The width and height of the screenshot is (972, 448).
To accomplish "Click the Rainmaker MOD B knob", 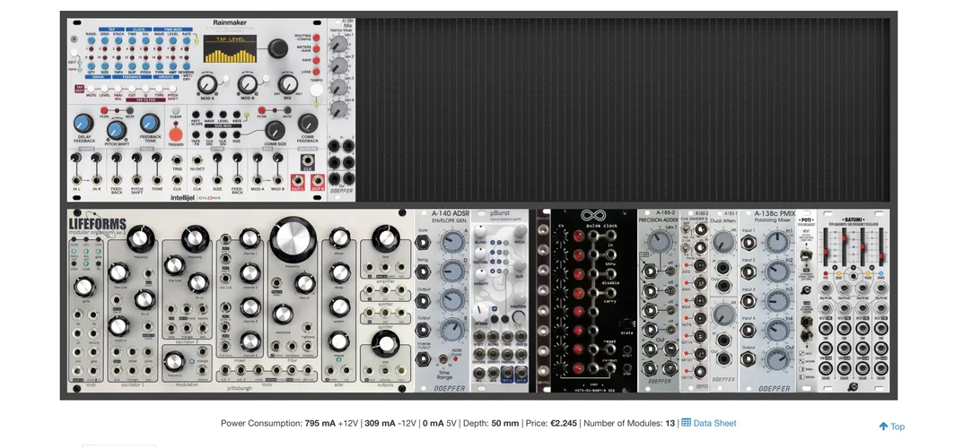I will (x=248, y=84).
